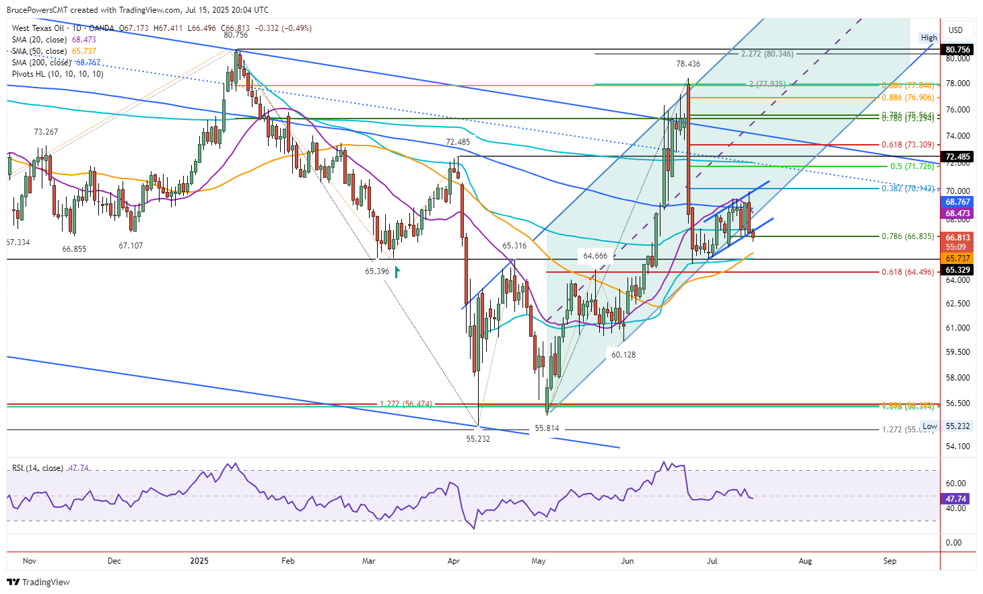Click the Jun label on time axis

point(628,560)
